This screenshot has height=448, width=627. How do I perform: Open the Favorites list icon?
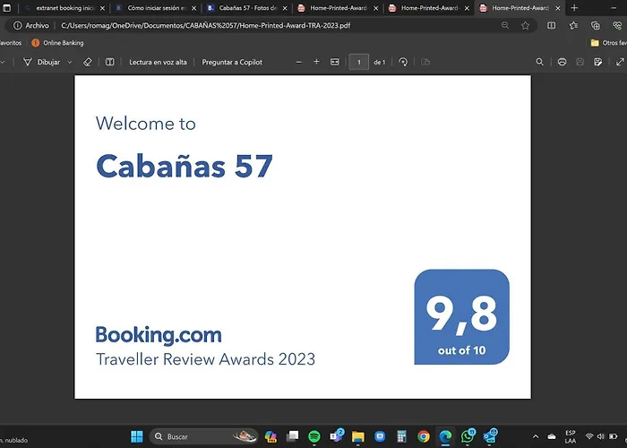573,26
